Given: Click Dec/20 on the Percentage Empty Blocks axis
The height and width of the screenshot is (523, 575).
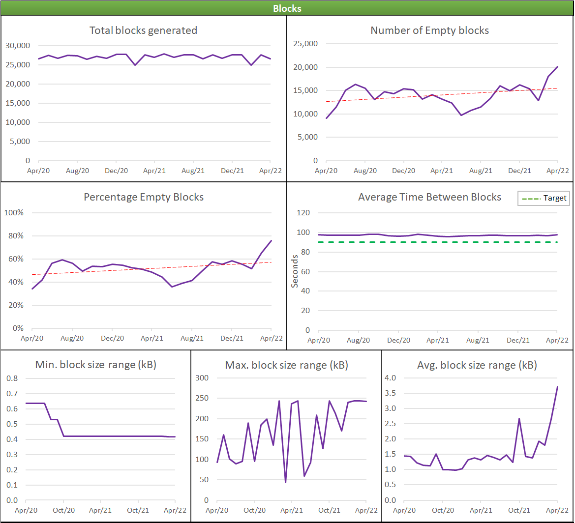Looking at the screenshot, I should pyautogui.click(x=112, y=338).
